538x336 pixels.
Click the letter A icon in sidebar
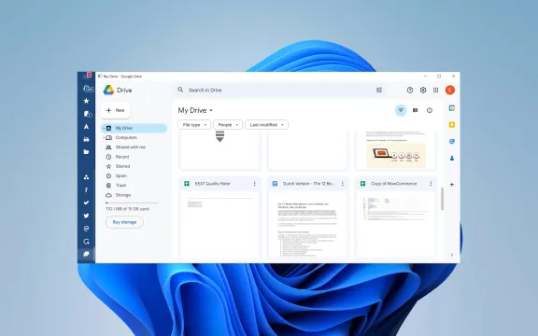[87, 127]
